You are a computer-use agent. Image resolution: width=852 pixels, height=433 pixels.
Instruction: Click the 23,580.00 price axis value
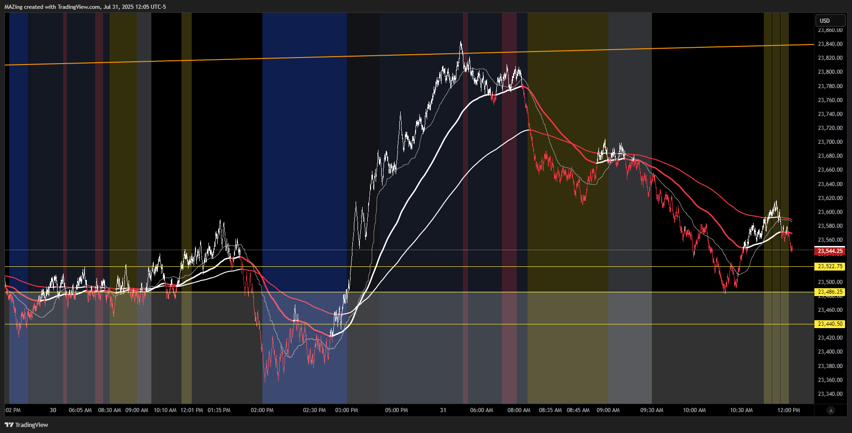[830, 226]
